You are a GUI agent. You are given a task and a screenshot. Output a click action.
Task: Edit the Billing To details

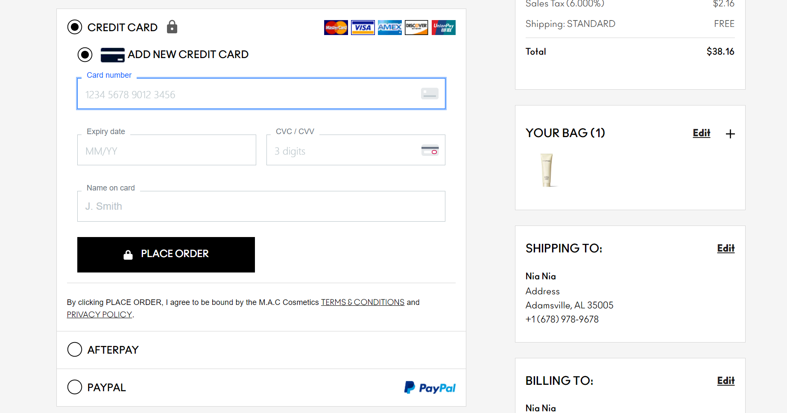[726, 381]
